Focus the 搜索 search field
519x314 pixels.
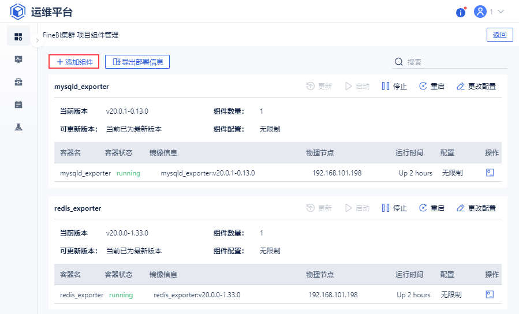pyautogui.click(x=450, y=62)
